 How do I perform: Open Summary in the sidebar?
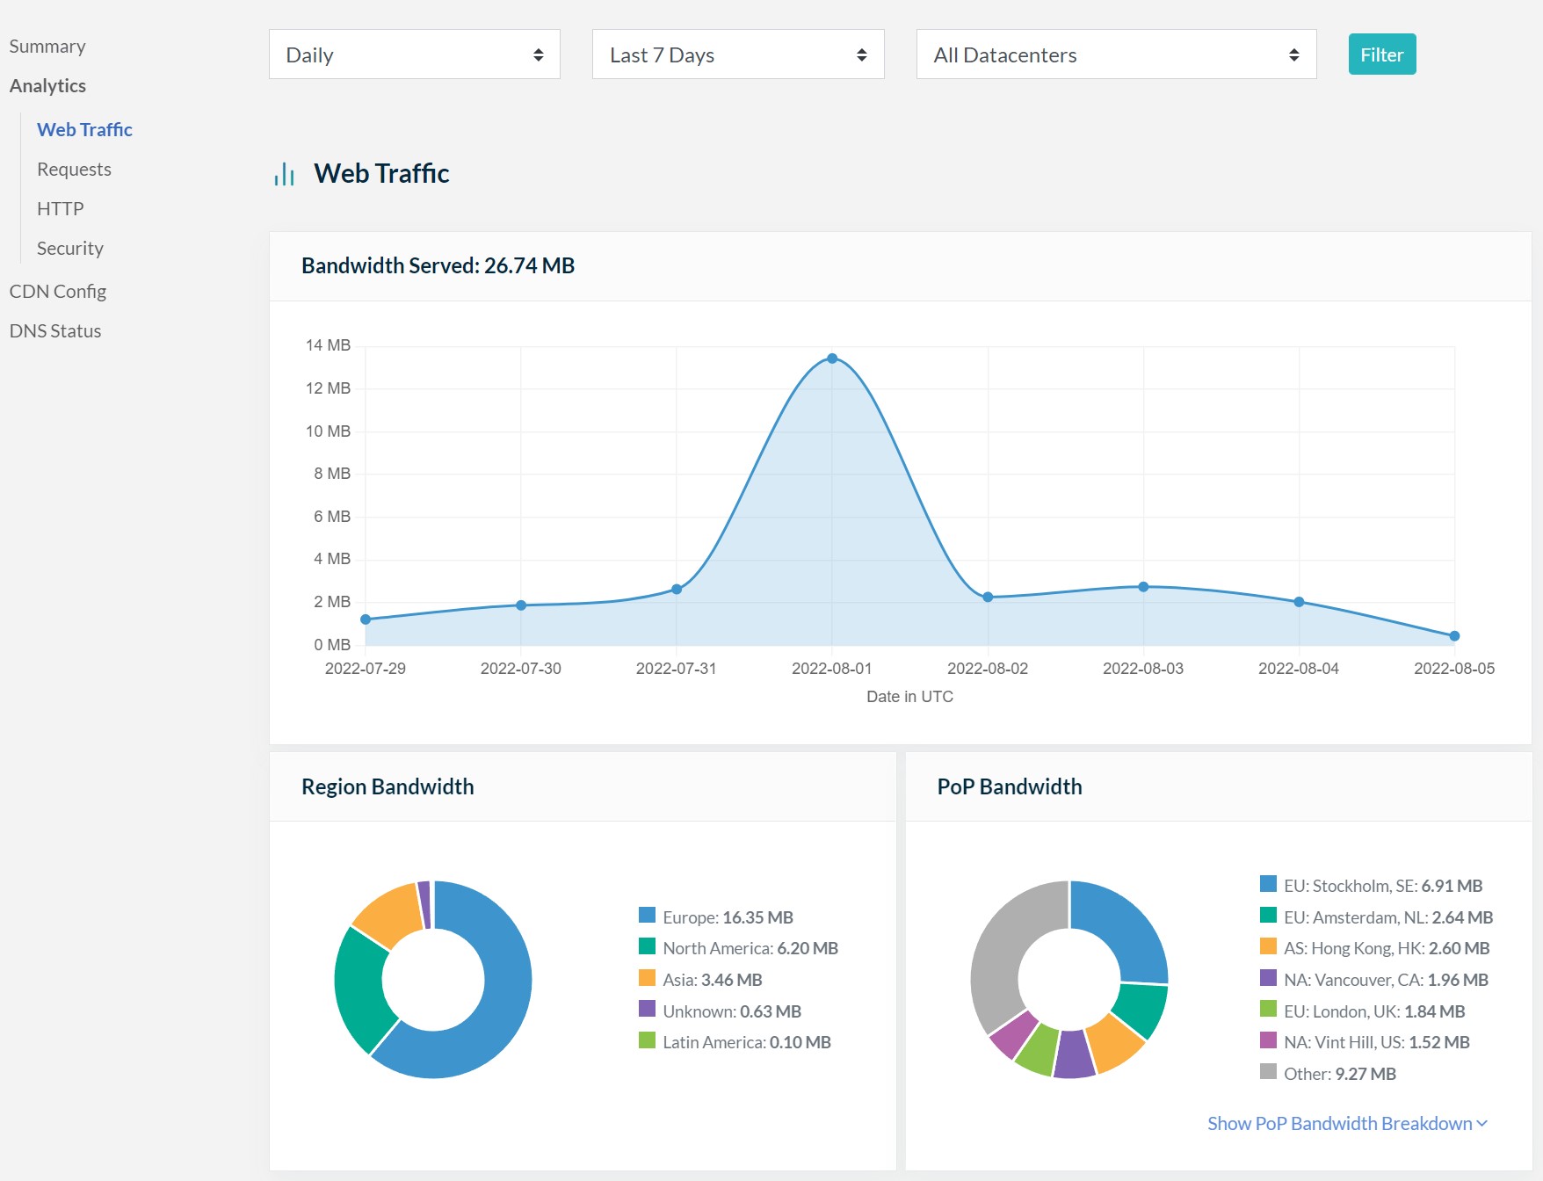(47, 47)
